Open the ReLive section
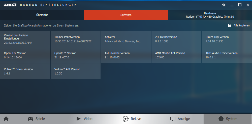Image resolution: width=252 pixels, height=124 pixels. click(x=132, y=119)
